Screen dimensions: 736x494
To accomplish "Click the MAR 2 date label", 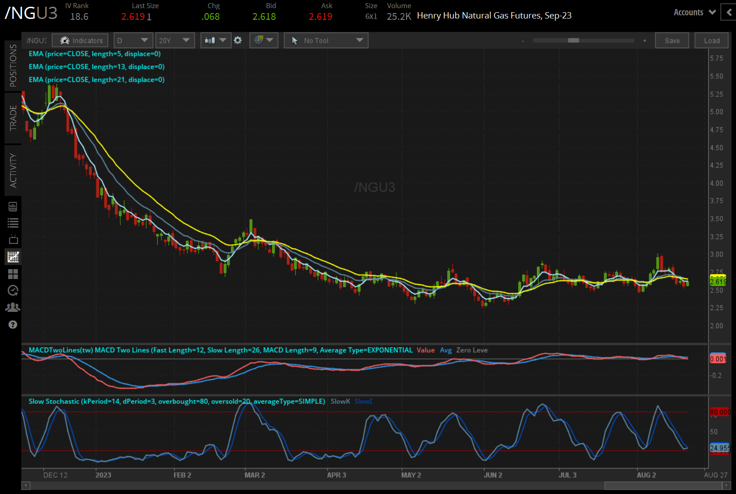I will coord(255,475).
